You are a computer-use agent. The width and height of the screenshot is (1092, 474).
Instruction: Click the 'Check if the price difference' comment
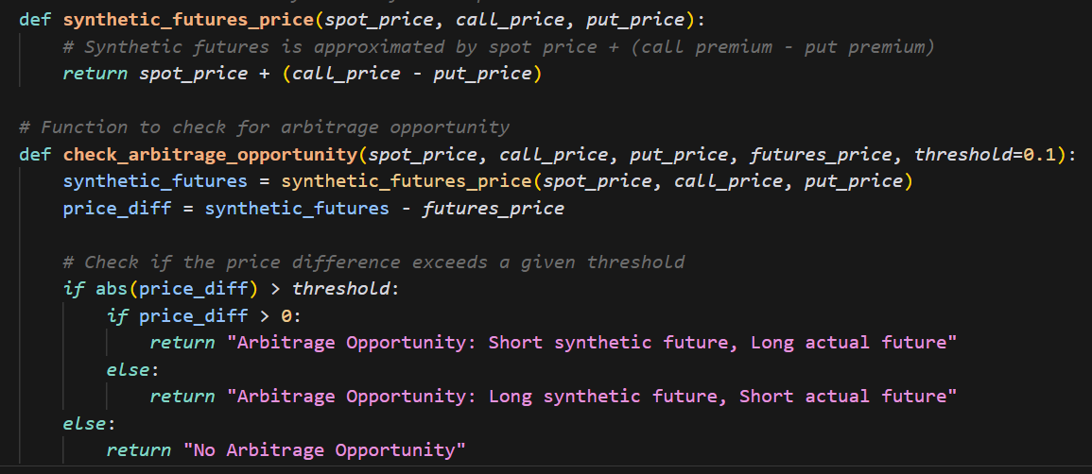pyautogui.click(x=373, y=262)
